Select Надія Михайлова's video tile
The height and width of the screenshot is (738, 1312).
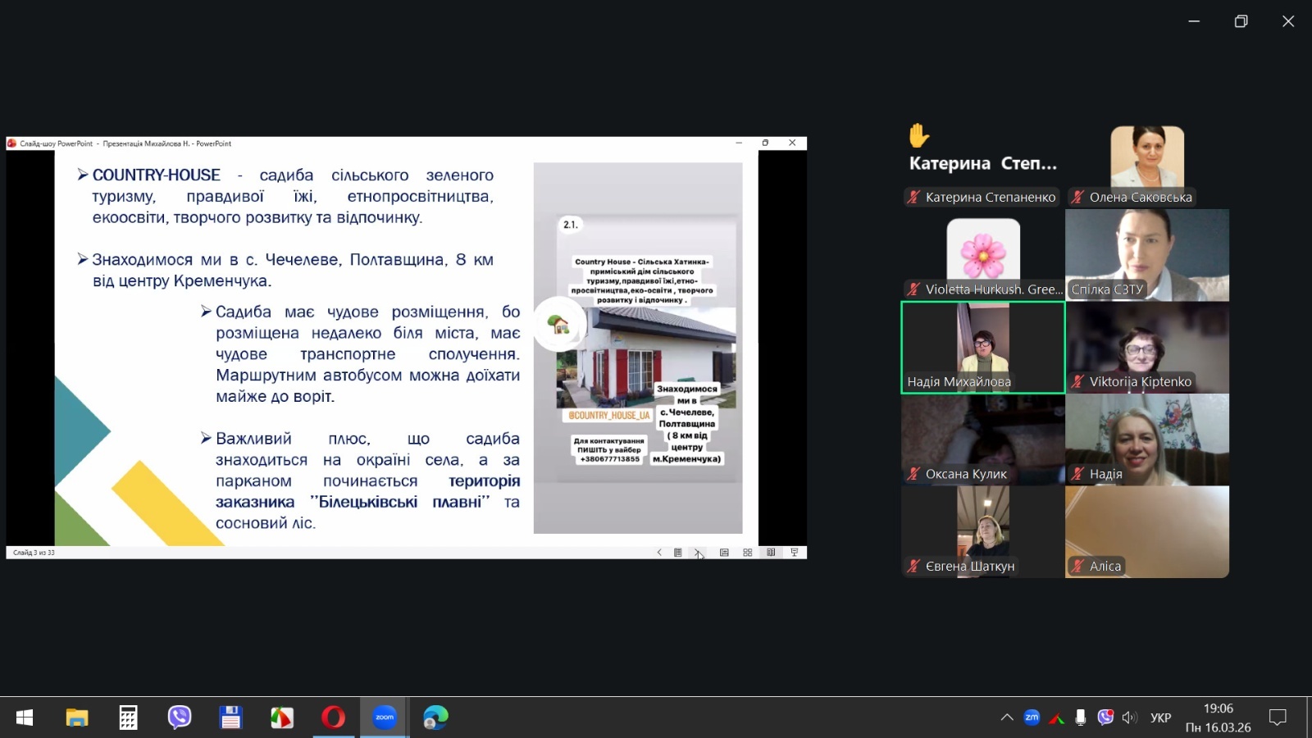coord(982,347)
